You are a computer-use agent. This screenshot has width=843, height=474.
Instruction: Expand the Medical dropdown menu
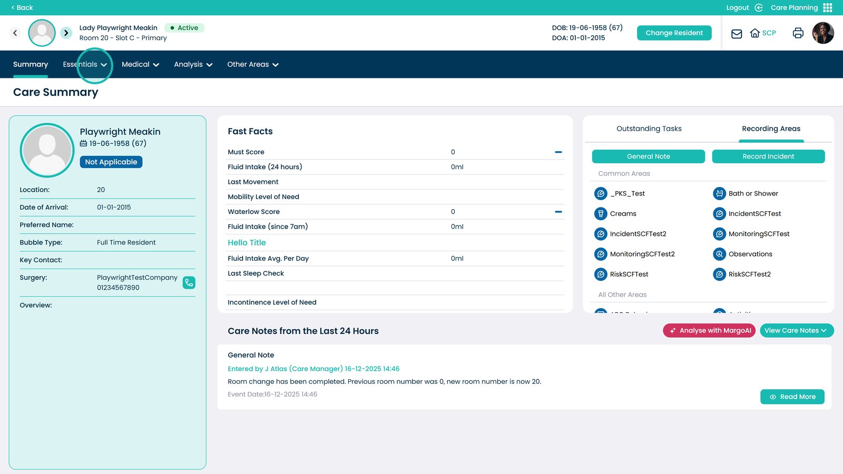140,64
